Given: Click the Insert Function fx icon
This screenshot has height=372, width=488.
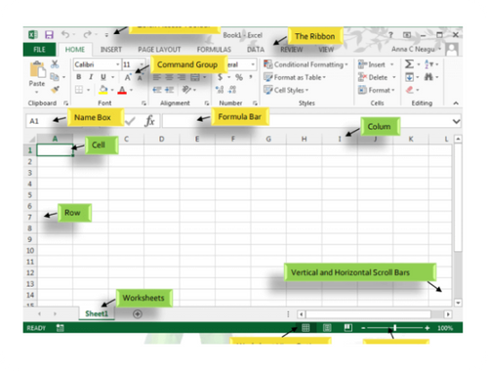Looking at the screenshot, I should pyautogui.click(x=149, y=121).
